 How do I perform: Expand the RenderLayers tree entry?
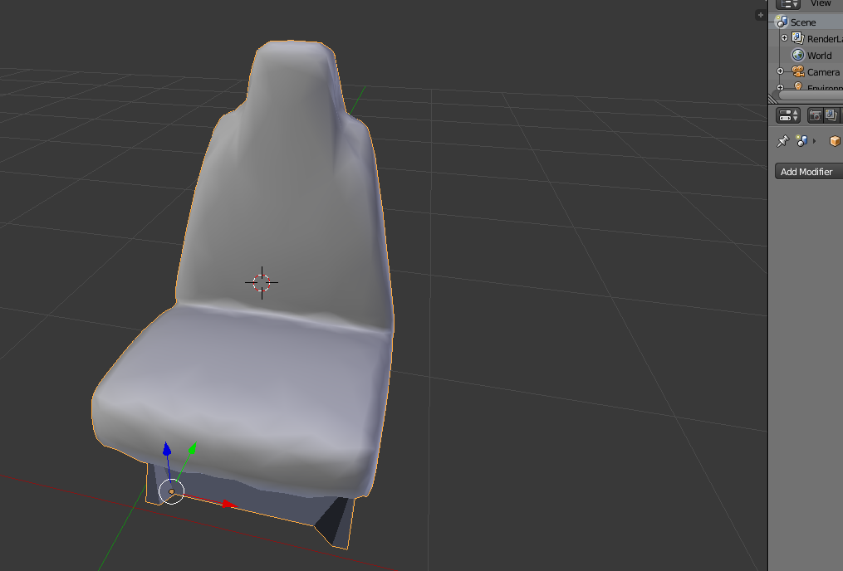784,38
